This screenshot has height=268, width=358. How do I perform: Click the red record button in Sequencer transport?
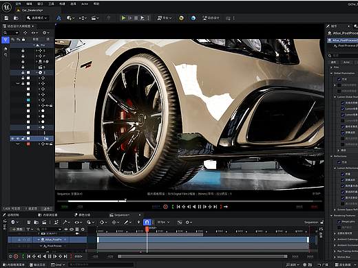[x=16, y=256]
